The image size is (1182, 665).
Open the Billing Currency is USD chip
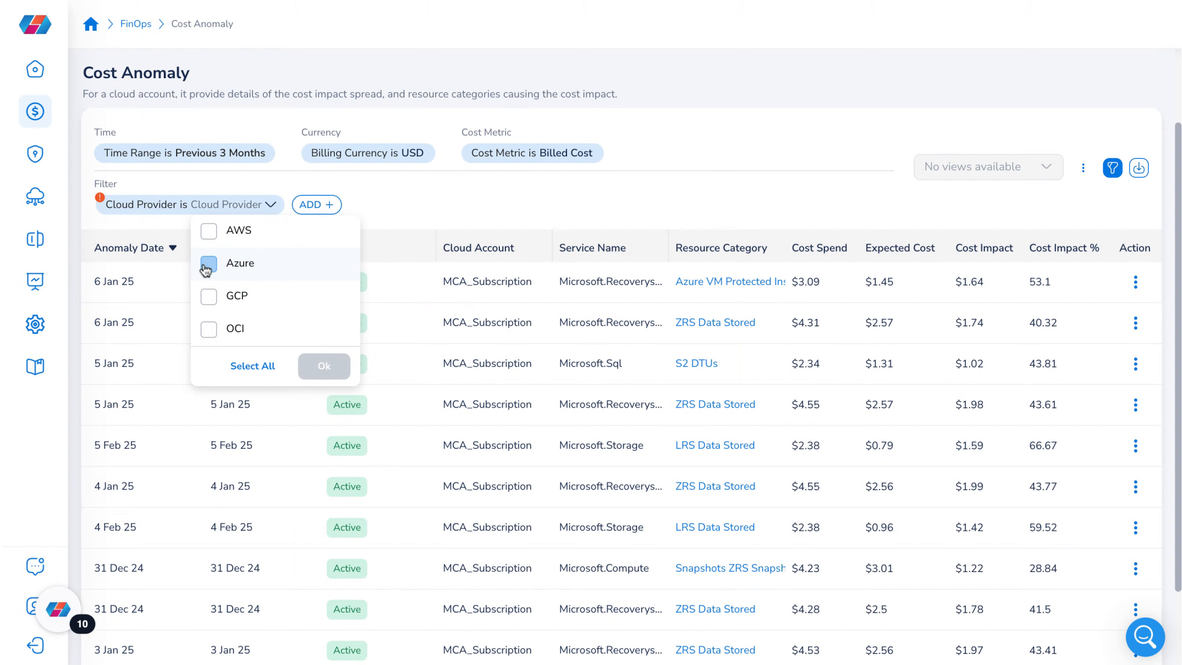[368, 153]
